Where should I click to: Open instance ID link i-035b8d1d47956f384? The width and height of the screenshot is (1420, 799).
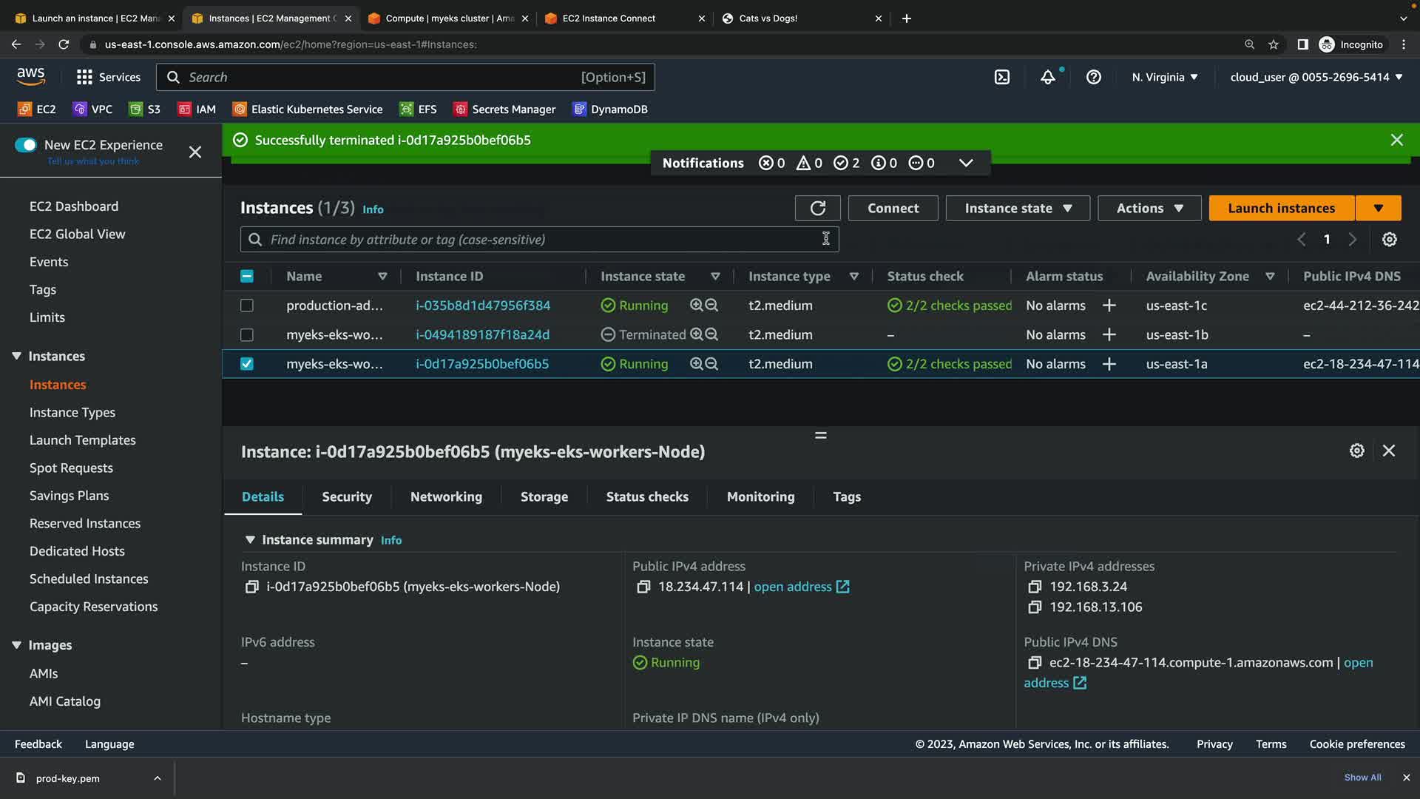click(483, 306)
